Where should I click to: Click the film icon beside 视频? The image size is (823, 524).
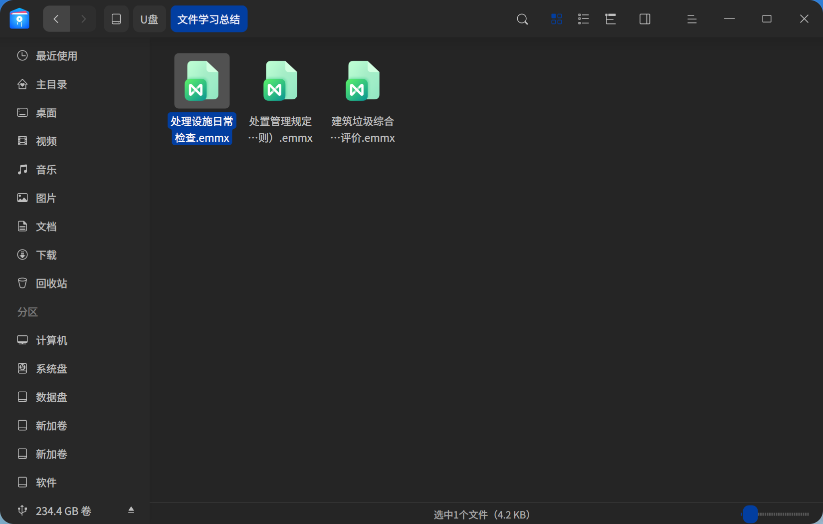pyautogui.click(x=22, y=141)
